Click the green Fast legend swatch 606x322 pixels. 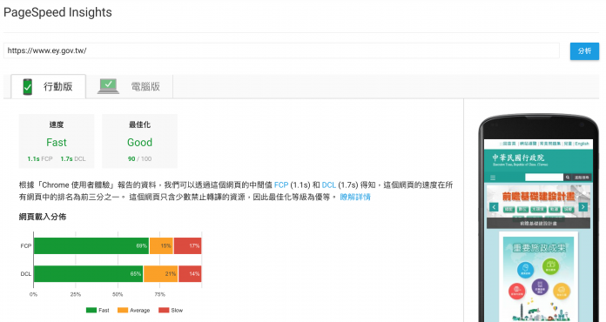pos(91,310)
